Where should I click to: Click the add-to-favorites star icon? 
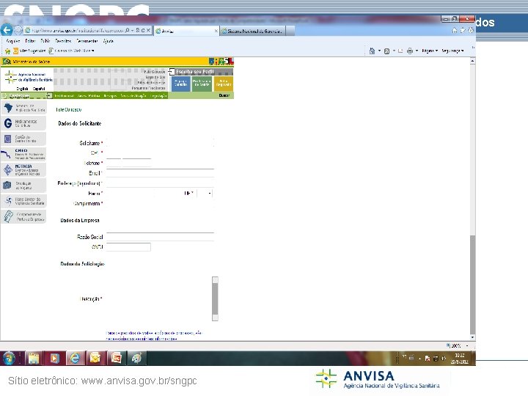pos(8,51)
